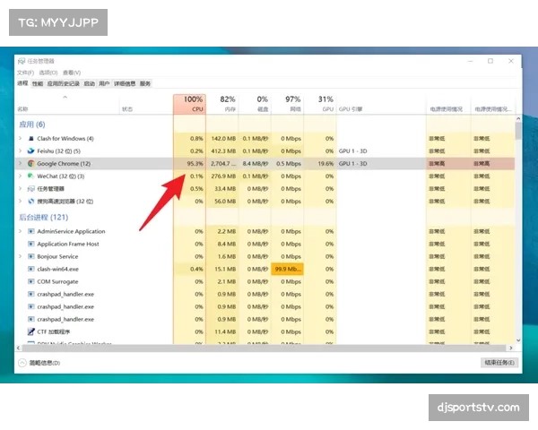
Task: Switch to the 性能 tab
Action: point(37,83)
